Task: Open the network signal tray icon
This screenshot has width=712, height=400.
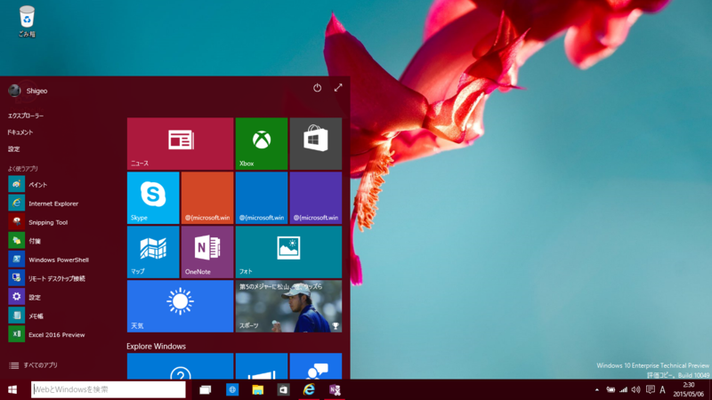Action: pos(624,389)
